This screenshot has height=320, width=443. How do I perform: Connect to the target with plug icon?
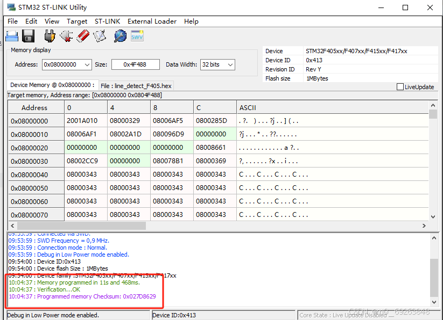50,36
